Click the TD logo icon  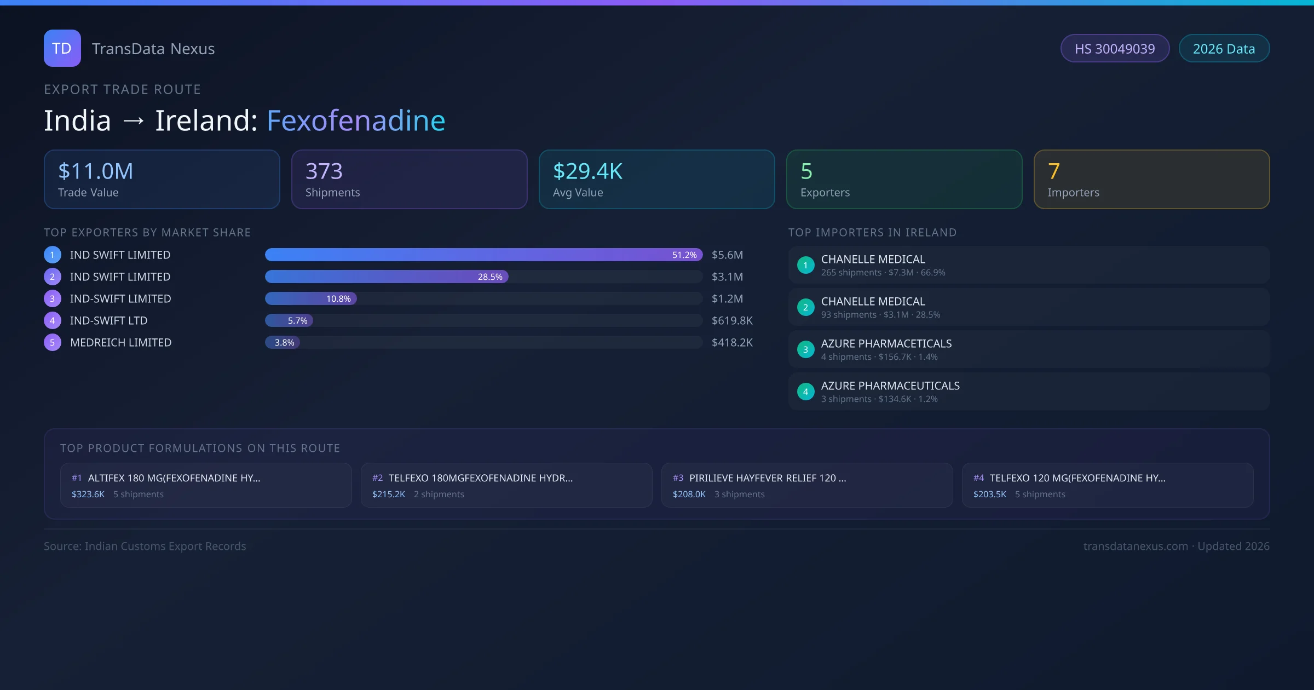62,48
